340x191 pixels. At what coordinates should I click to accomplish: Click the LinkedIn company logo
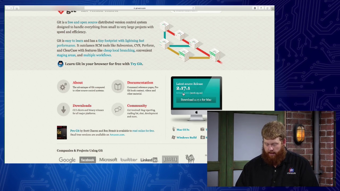pyautogui.click(x=149, y=160)
